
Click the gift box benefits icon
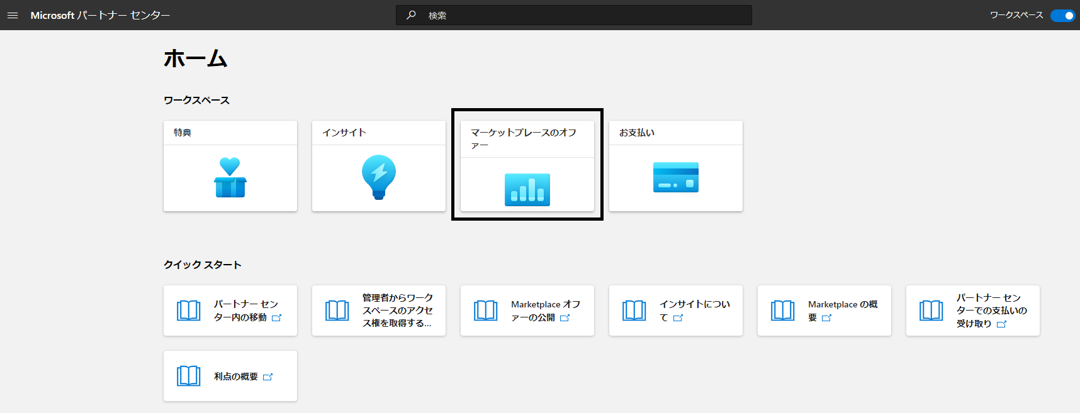pyautogui.click(x=230, y=177)
